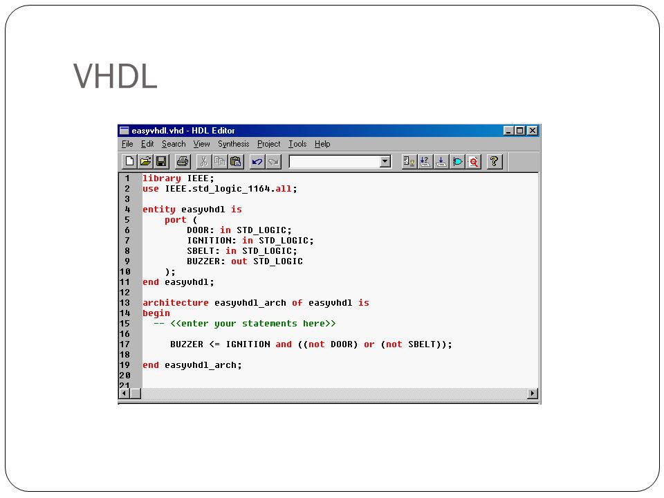
Task: Click the horizontal scrollbar right arrow
Action: pyautogui.click(x=533, y=394)
